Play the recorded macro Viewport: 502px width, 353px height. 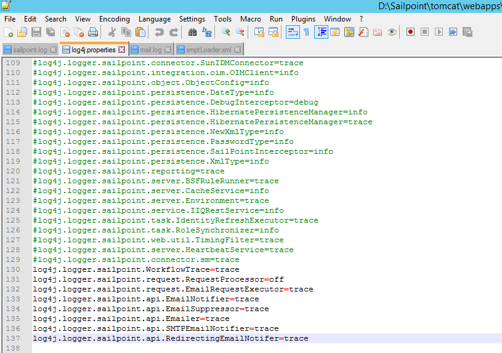tap(439, 32)
